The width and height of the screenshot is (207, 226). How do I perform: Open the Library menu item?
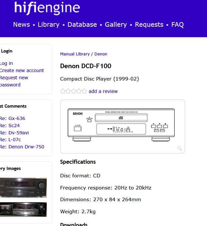click(x=49, y=25)
